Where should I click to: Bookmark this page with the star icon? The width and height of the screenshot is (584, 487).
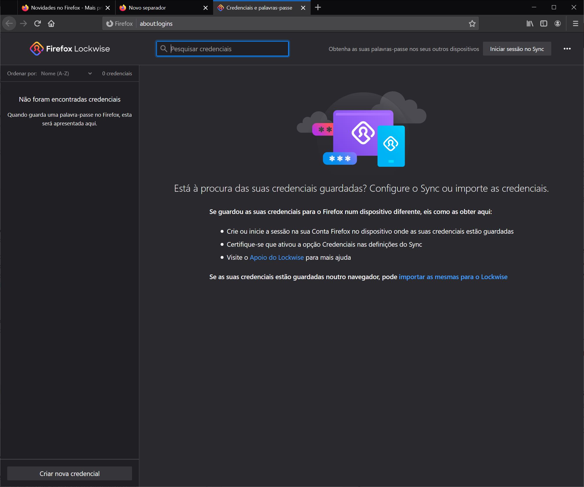tap(472, 23)
